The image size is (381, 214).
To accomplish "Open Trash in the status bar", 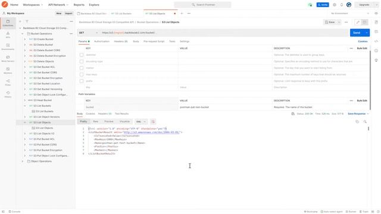I will (364, 212).
